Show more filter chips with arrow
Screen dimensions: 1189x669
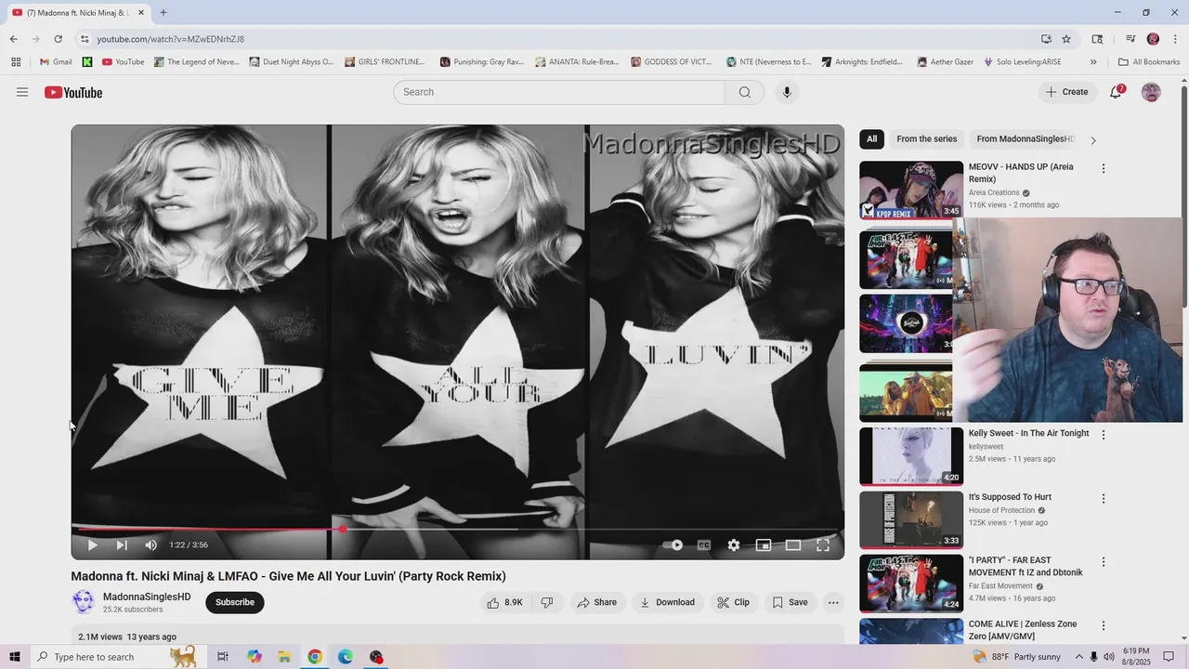pos(1093,140)
